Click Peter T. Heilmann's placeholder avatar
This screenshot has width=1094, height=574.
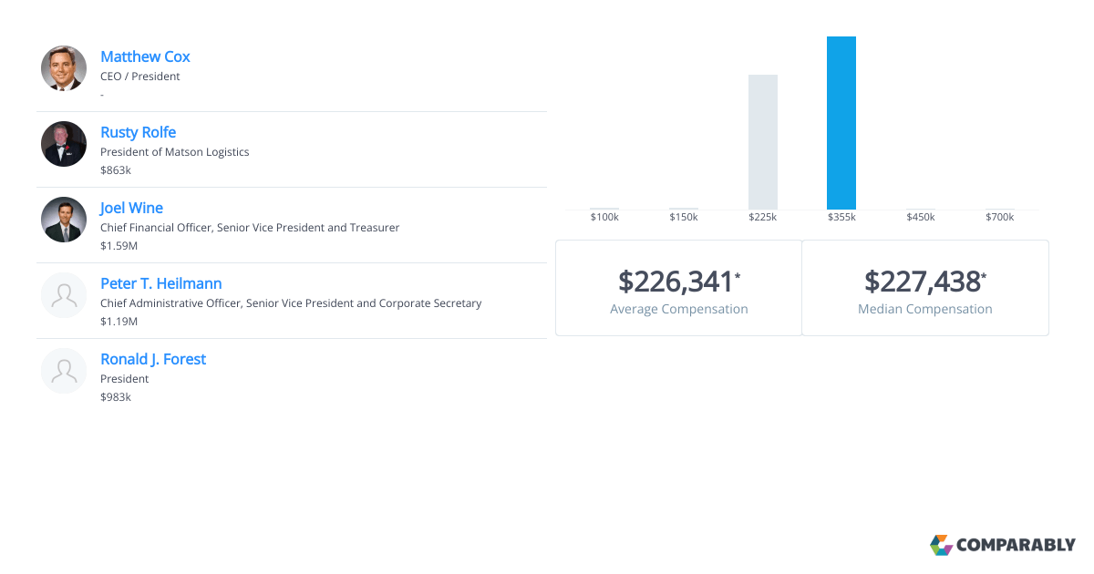click(x=63, y=294)
